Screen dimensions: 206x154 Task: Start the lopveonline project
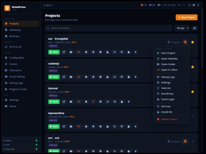(x=54, y=127)
